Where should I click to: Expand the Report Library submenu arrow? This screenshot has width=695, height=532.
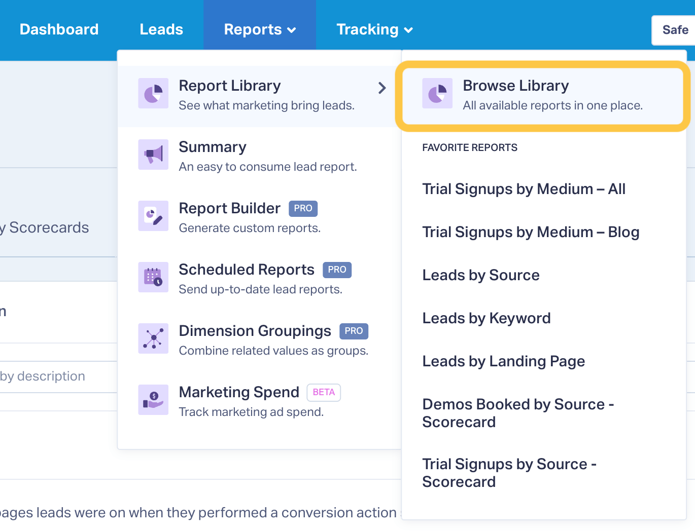(x=382, y=88)
